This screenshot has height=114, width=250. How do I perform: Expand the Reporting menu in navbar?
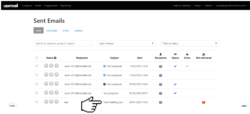coord(66,6)
